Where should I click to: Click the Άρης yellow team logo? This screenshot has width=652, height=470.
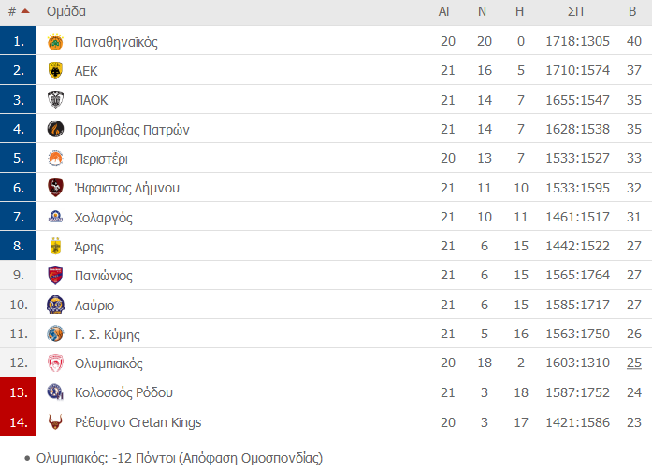pos(55,246)
